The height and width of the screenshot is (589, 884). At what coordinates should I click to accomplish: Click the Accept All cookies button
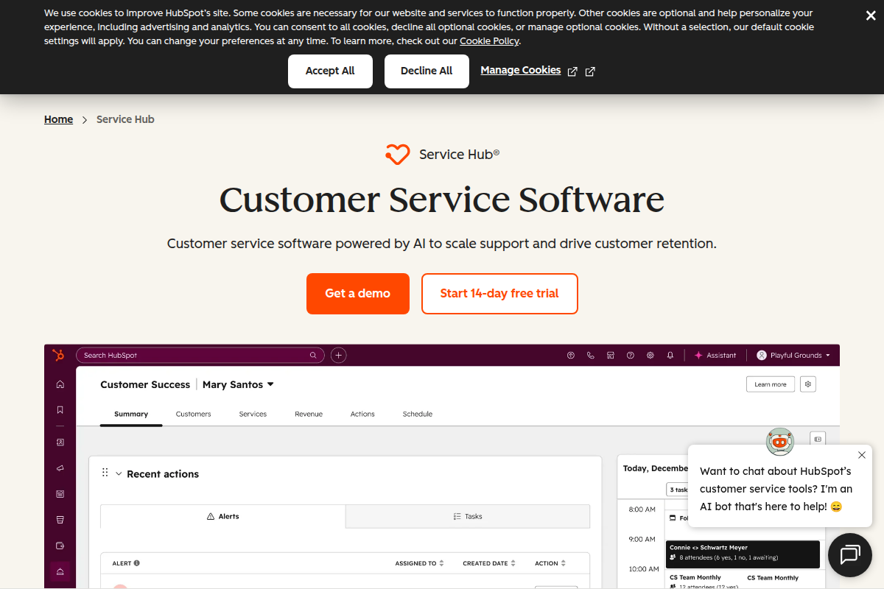point(330,71)
